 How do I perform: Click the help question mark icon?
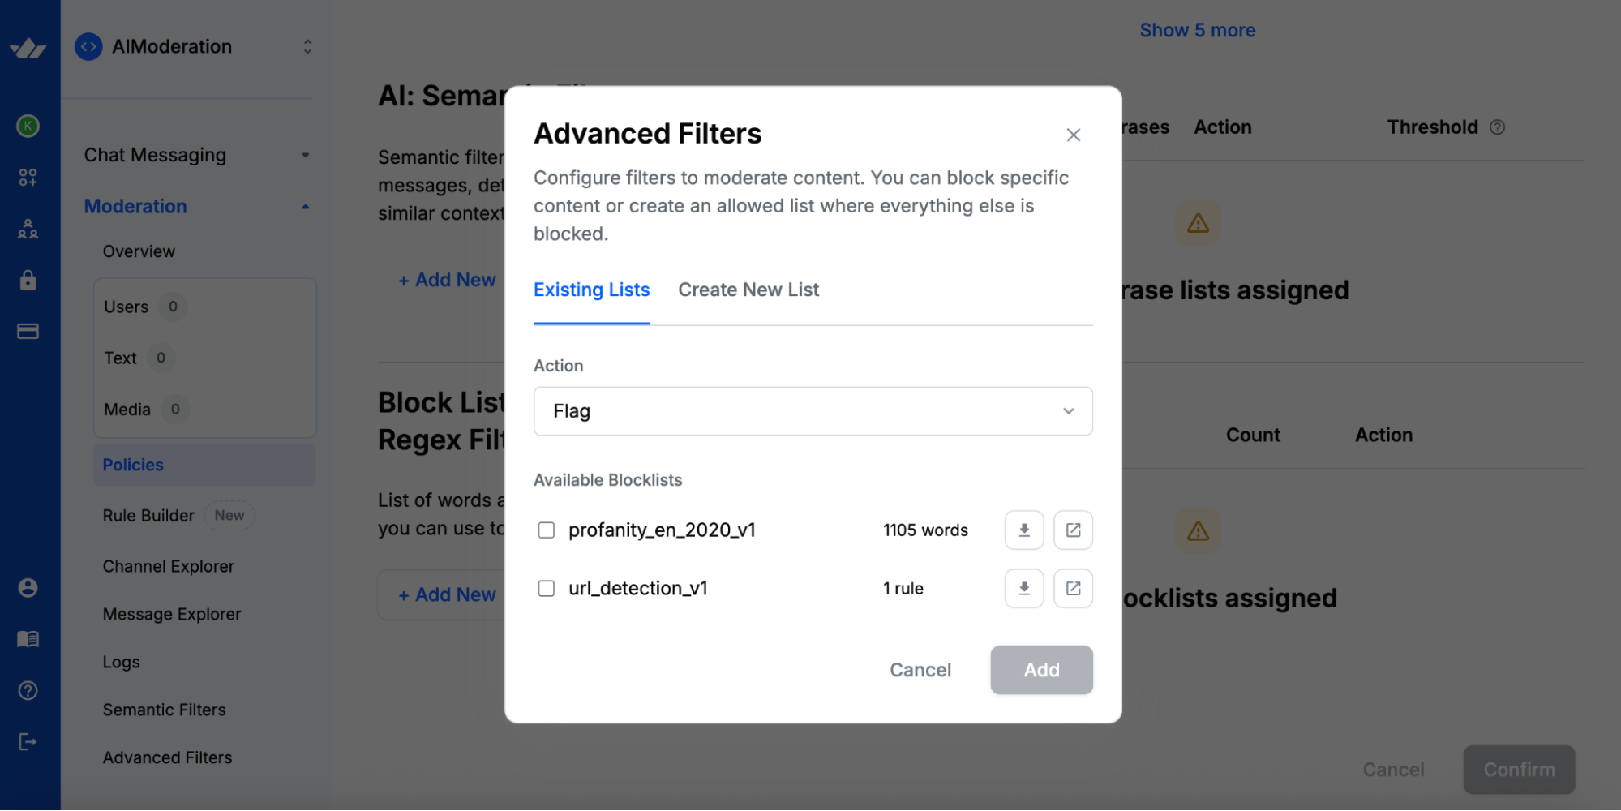pyautogui.click(x=28, y=690)
